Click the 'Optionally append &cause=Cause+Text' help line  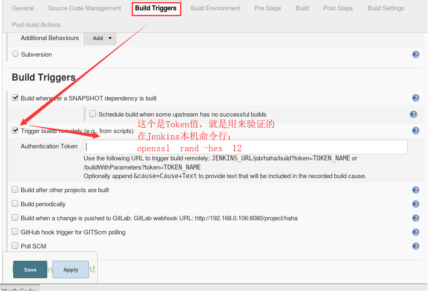[225, 176]
